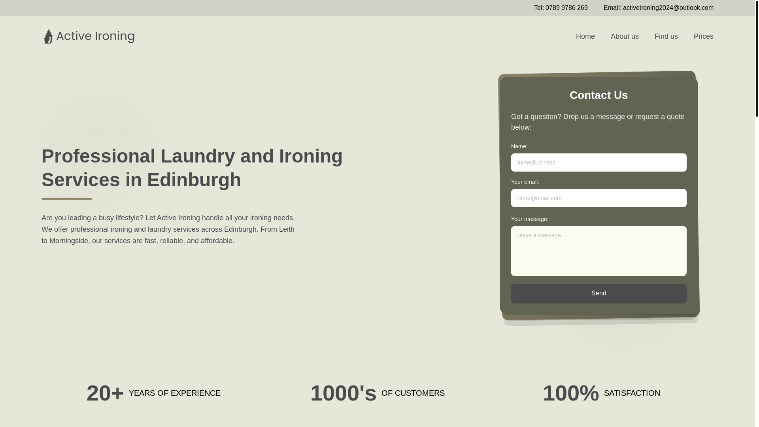Click the Active Ironing logo
Viewport: 759px width, 427px height.
[x=89, y=36]
